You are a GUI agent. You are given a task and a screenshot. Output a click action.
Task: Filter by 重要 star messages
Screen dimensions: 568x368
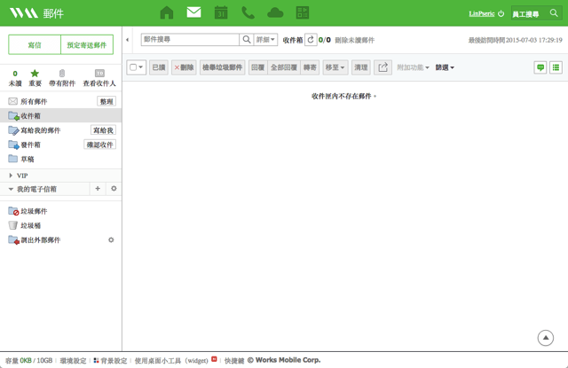point(35,78)
